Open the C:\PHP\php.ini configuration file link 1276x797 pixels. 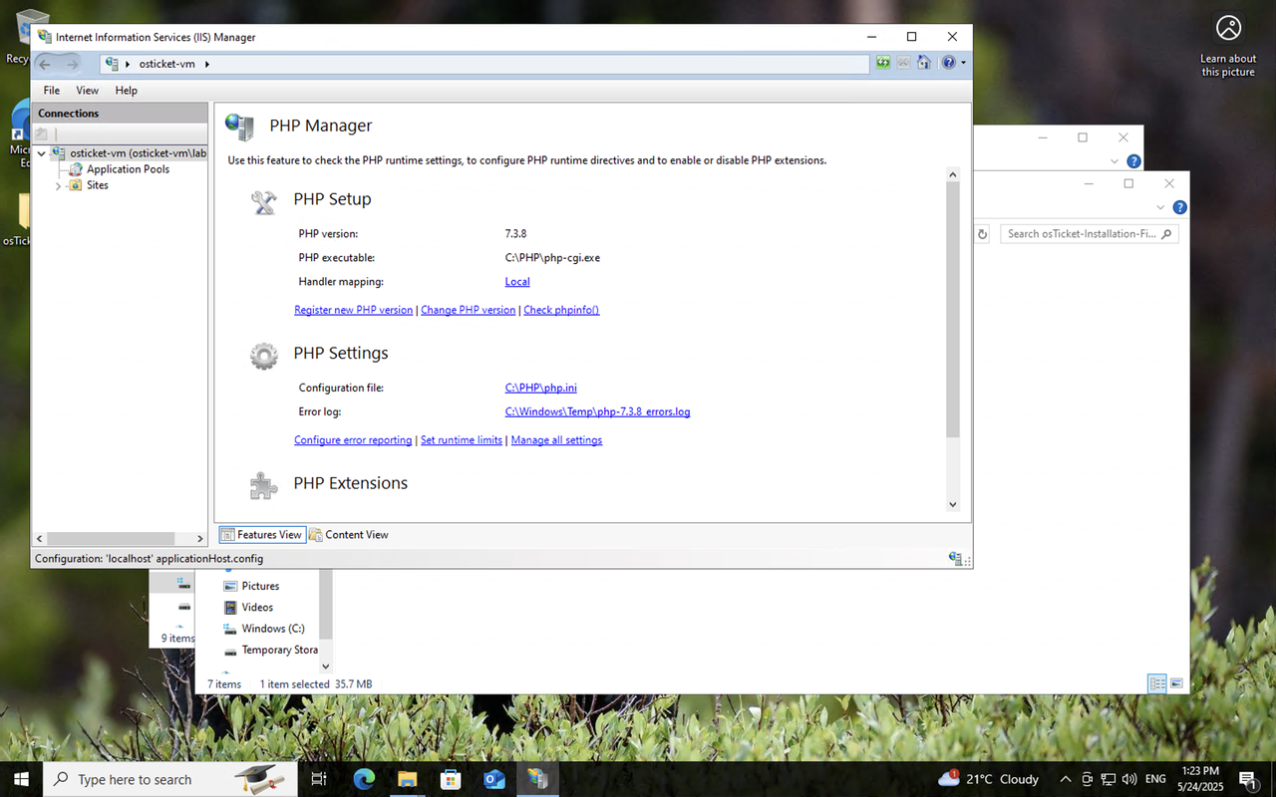tap(540, 388)
